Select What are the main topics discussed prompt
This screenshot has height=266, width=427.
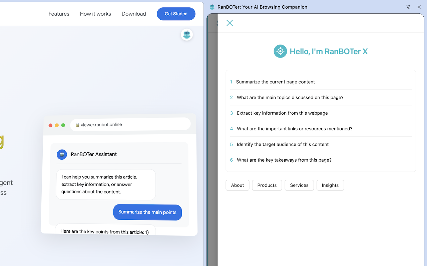click(x=321, y=97)
